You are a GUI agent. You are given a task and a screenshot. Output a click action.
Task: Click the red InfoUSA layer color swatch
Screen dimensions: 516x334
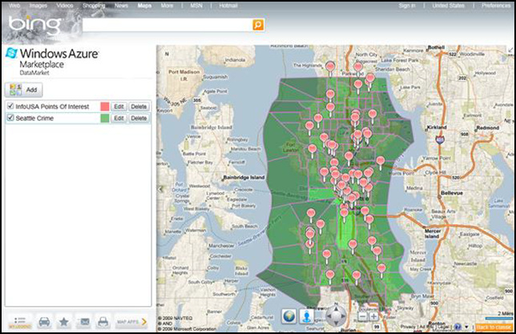(x=105, y=107)
